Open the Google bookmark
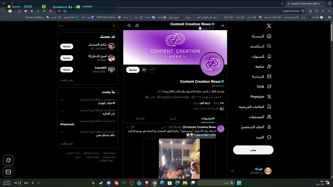The width and height of the screenshot is (333, 187). (x=317, y=17)
